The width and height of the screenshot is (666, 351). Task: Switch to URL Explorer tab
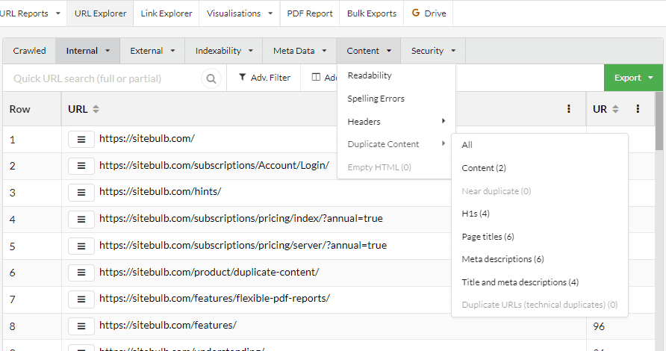(100, 13)
